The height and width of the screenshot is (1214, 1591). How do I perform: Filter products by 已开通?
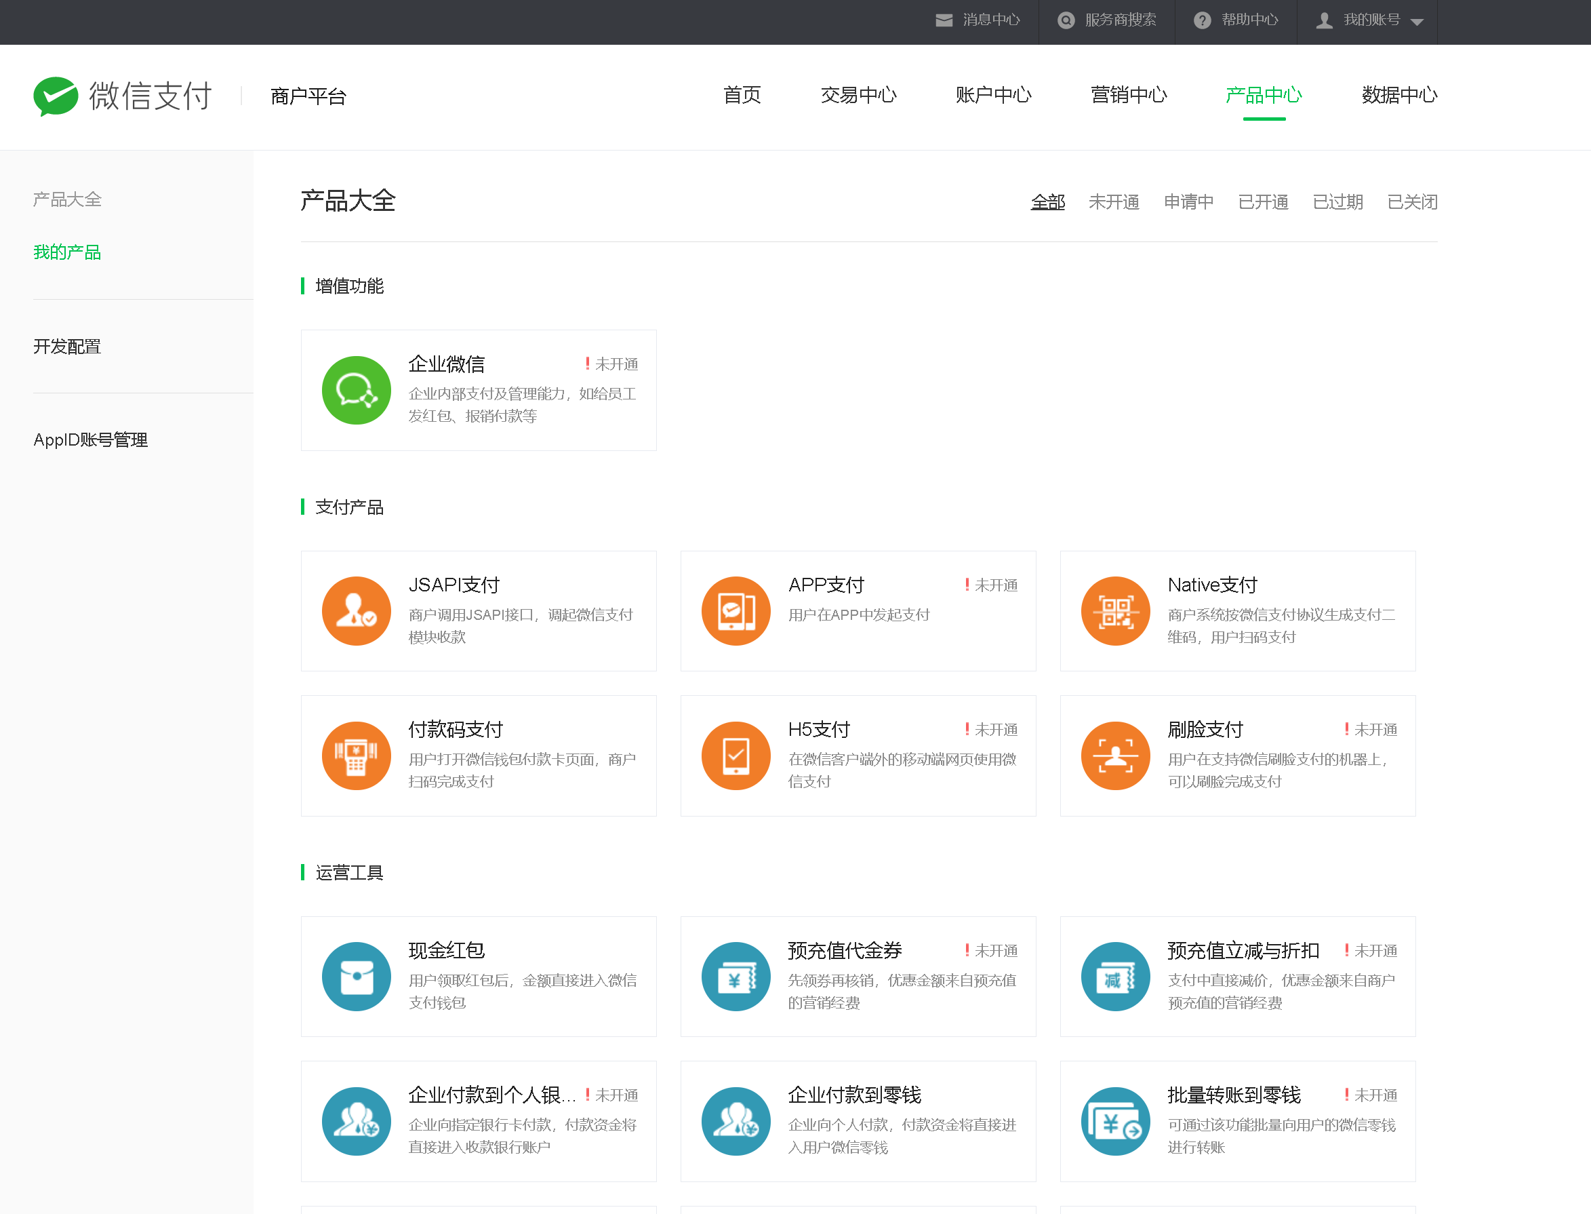pos(1263,201)
